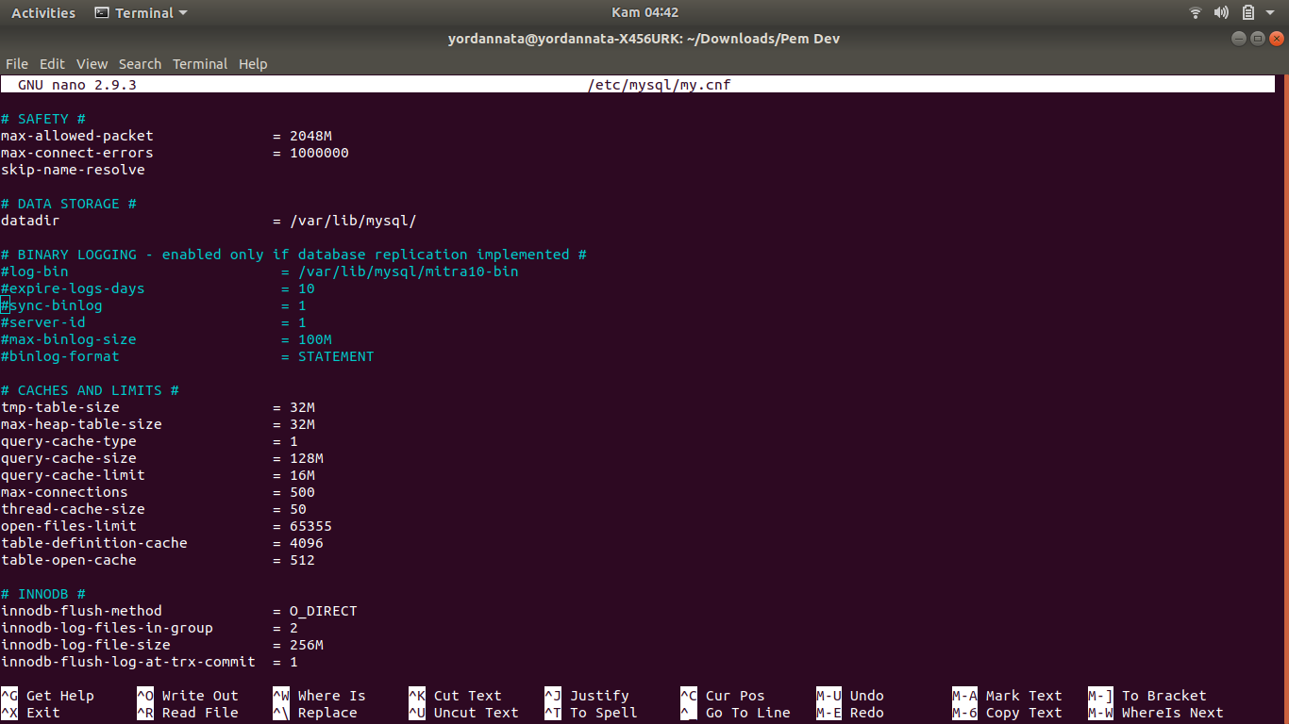Open the clock showing Kam 04:42
The image size is (1289, 724).
644,13
